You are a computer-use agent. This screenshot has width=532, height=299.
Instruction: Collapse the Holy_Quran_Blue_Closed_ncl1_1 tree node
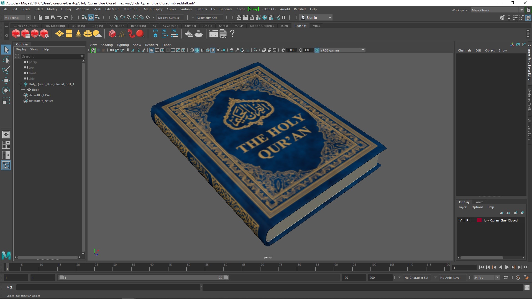21,84
